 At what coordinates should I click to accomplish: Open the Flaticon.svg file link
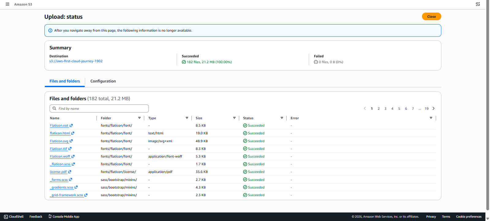point(59,141)
